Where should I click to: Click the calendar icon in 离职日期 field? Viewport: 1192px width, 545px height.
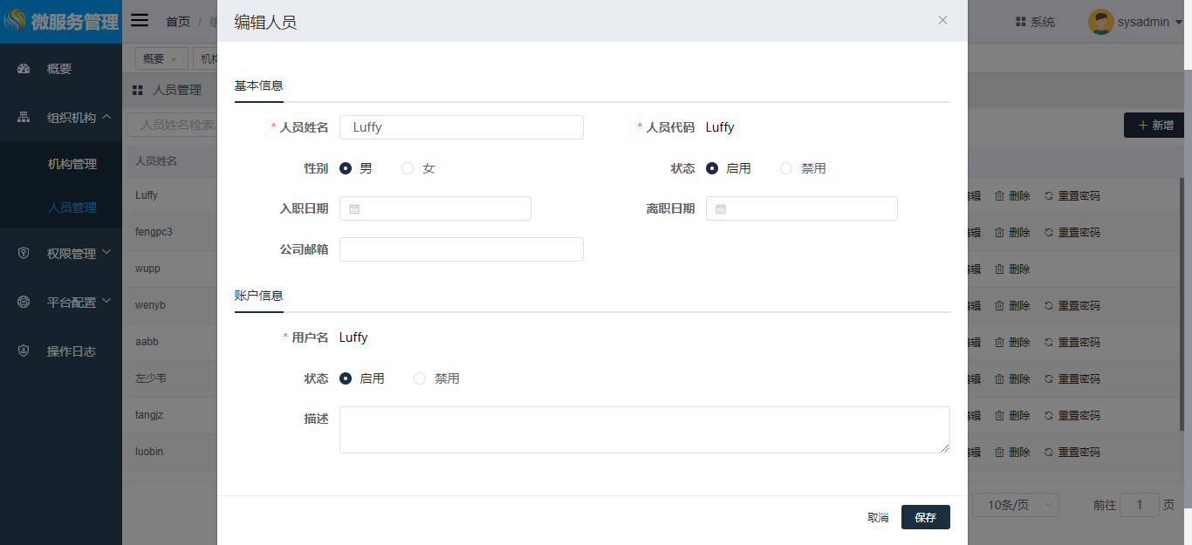pyautogui.click(x=721, y=209)
